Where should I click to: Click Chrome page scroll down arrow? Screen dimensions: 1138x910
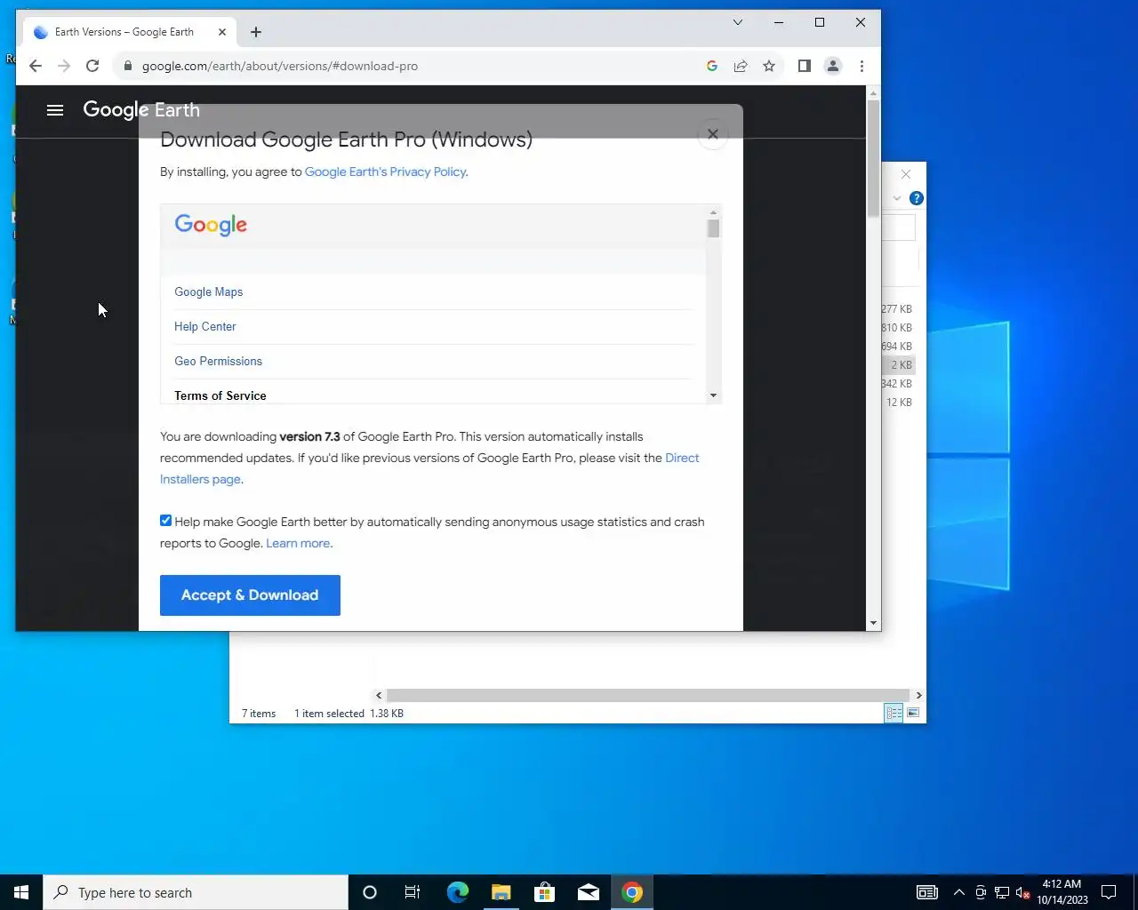[873, 623]
